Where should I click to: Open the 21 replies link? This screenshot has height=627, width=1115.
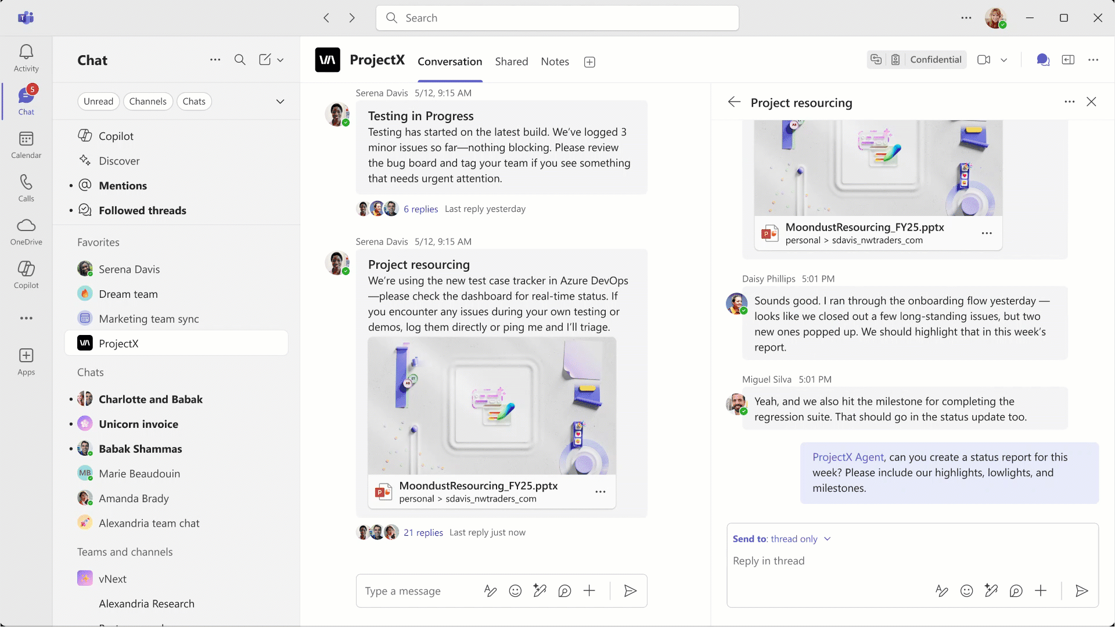(x=423, y=532)
